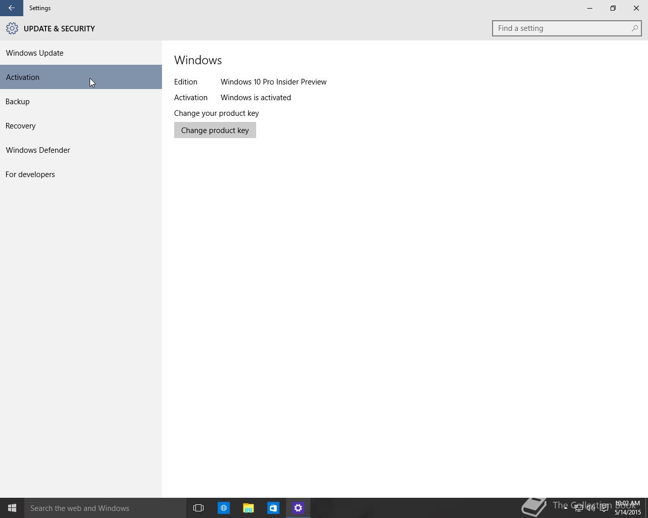Screen dimensions: 648x518
Task: Show hidden system tray icons
Action: coord(565,508)
